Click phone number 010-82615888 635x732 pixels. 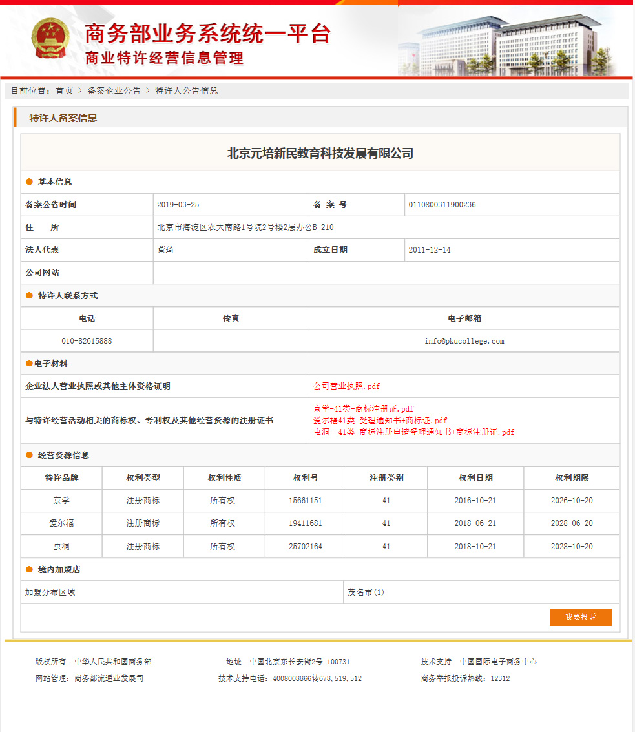(x=87, y=340)
